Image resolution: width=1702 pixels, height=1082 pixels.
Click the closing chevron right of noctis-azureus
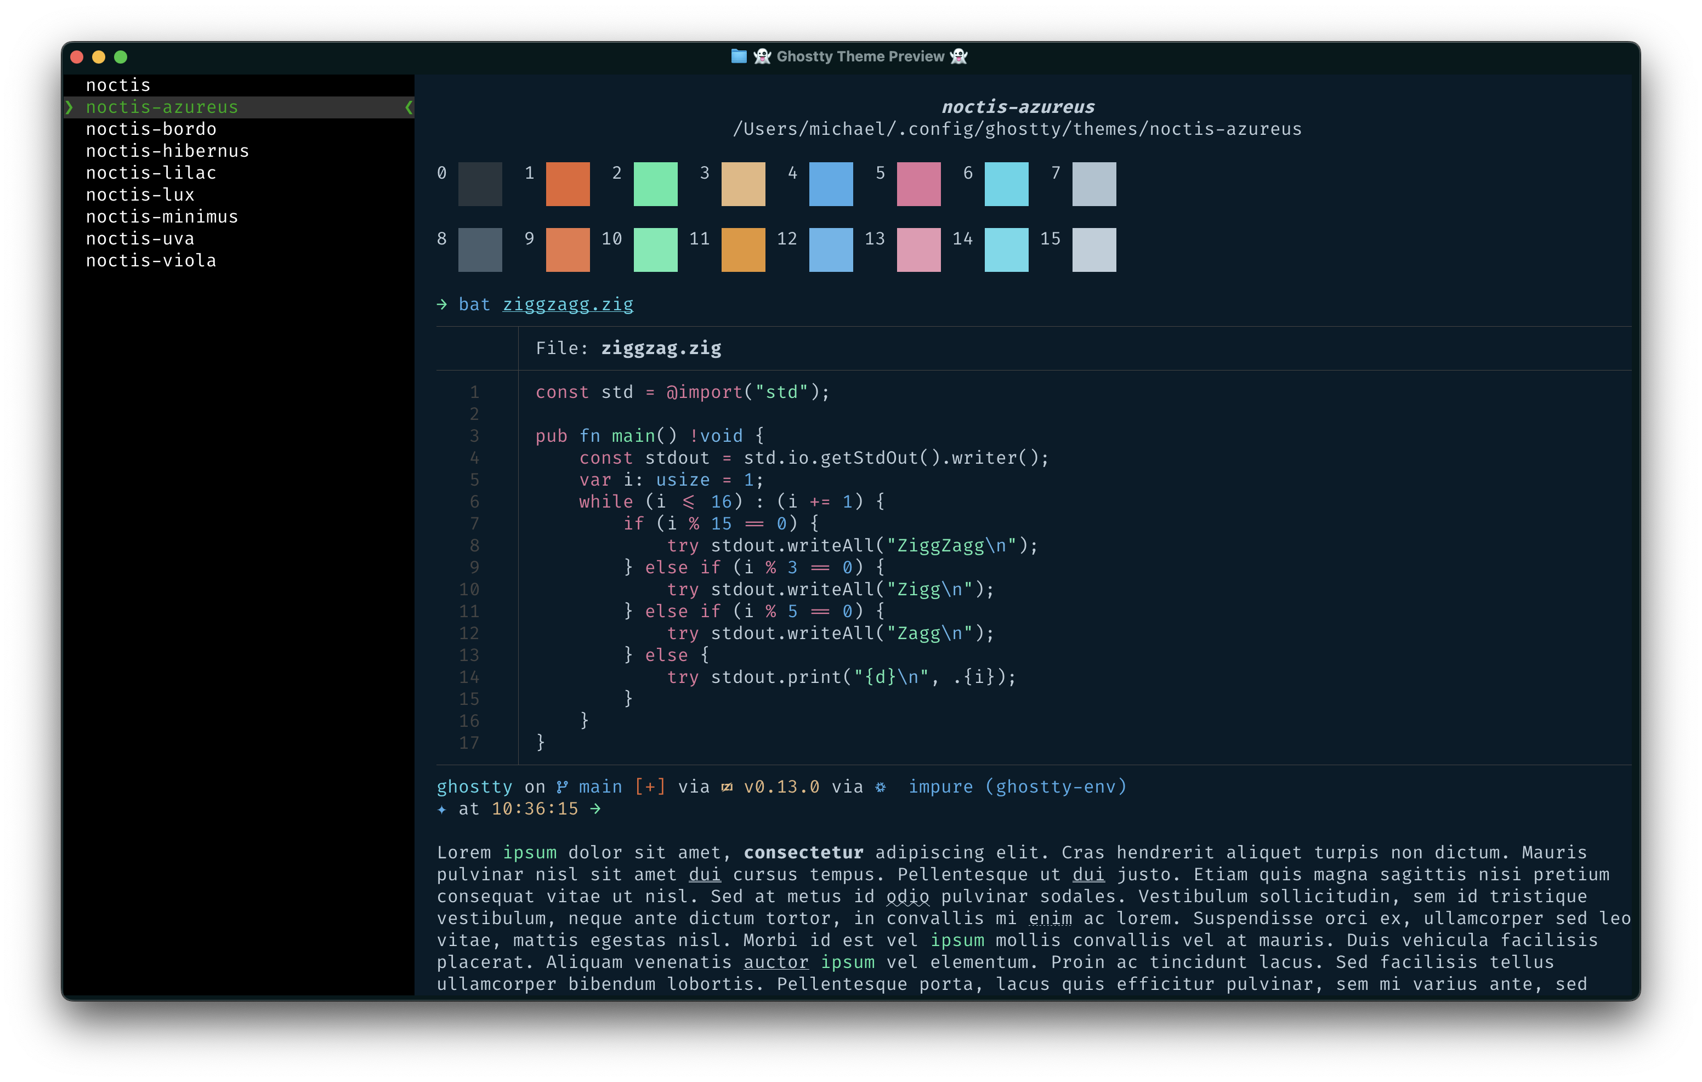pos(409,107)
